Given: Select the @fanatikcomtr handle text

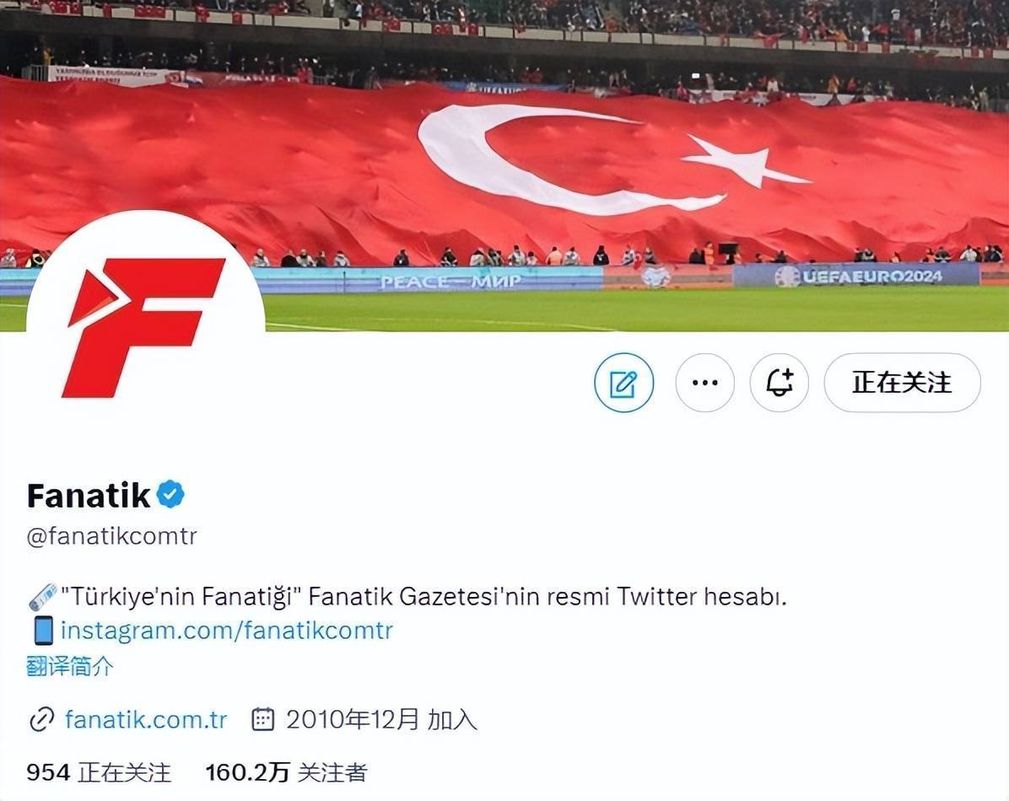Looking at the screenshot, I should [112, 535].
